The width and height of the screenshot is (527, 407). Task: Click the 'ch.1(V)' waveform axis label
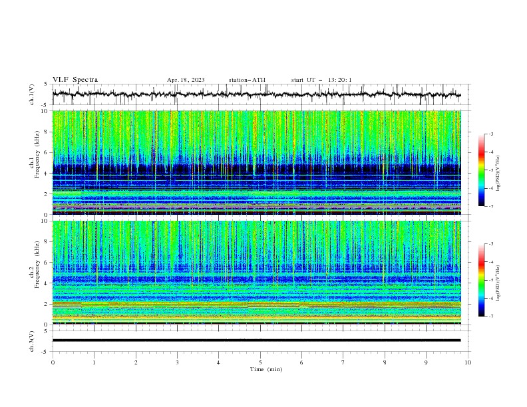point(32,94)
